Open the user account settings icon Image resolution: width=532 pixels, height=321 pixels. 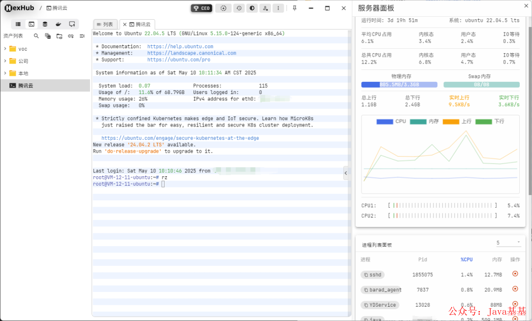[x=266, y=8]
